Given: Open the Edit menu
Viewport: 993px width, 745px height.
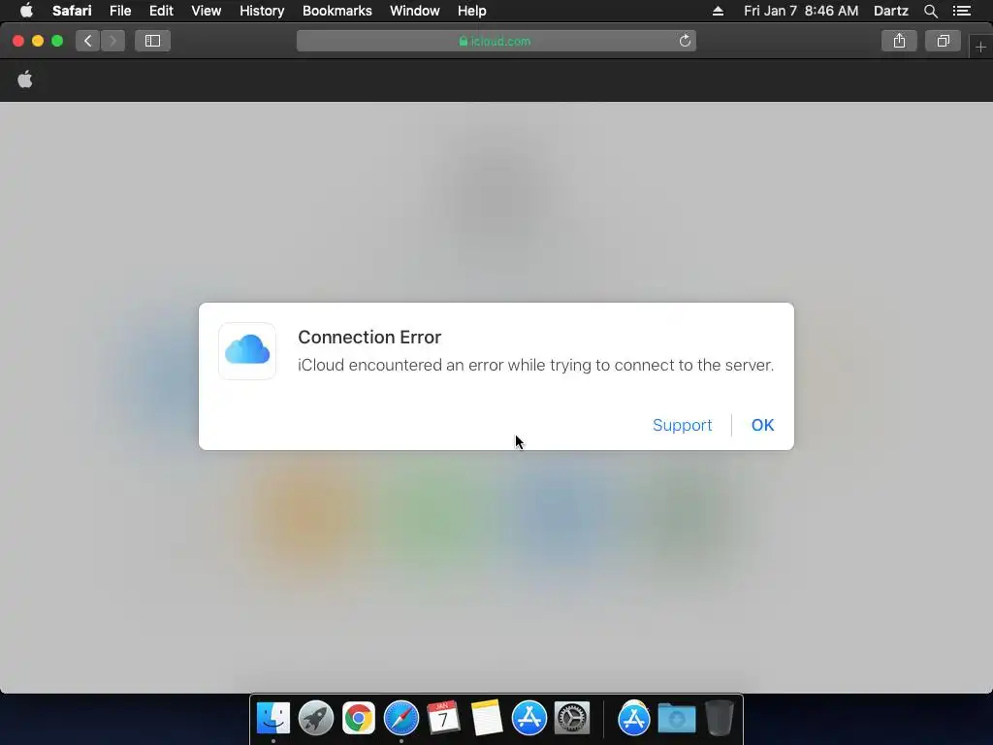Looking at the screenshot, I should [x=161, y=11].
